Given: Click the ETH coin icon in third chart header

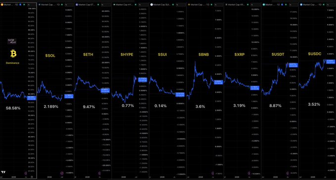Looking at the screenshot, I should 77,4.
